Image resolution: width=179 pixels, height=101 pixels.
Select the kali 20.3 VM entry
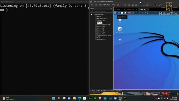(100, 23)
